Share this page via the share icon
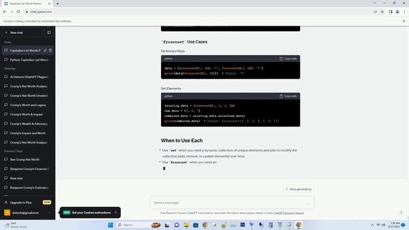 [375, 11]
